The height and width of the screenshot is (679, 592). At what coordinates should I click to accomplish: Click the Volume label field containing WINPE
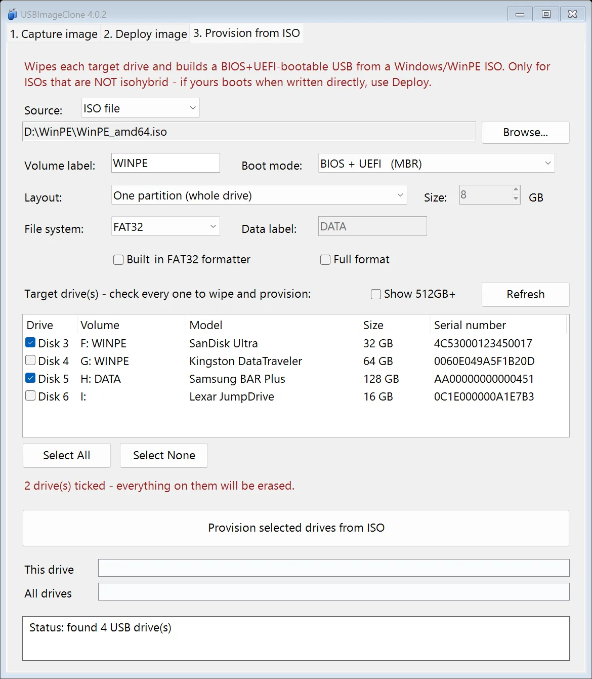(165, 163)
